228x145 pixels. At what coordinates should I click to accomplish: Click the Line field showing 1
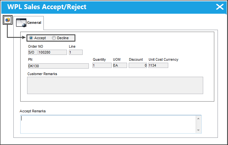[76, 52]
